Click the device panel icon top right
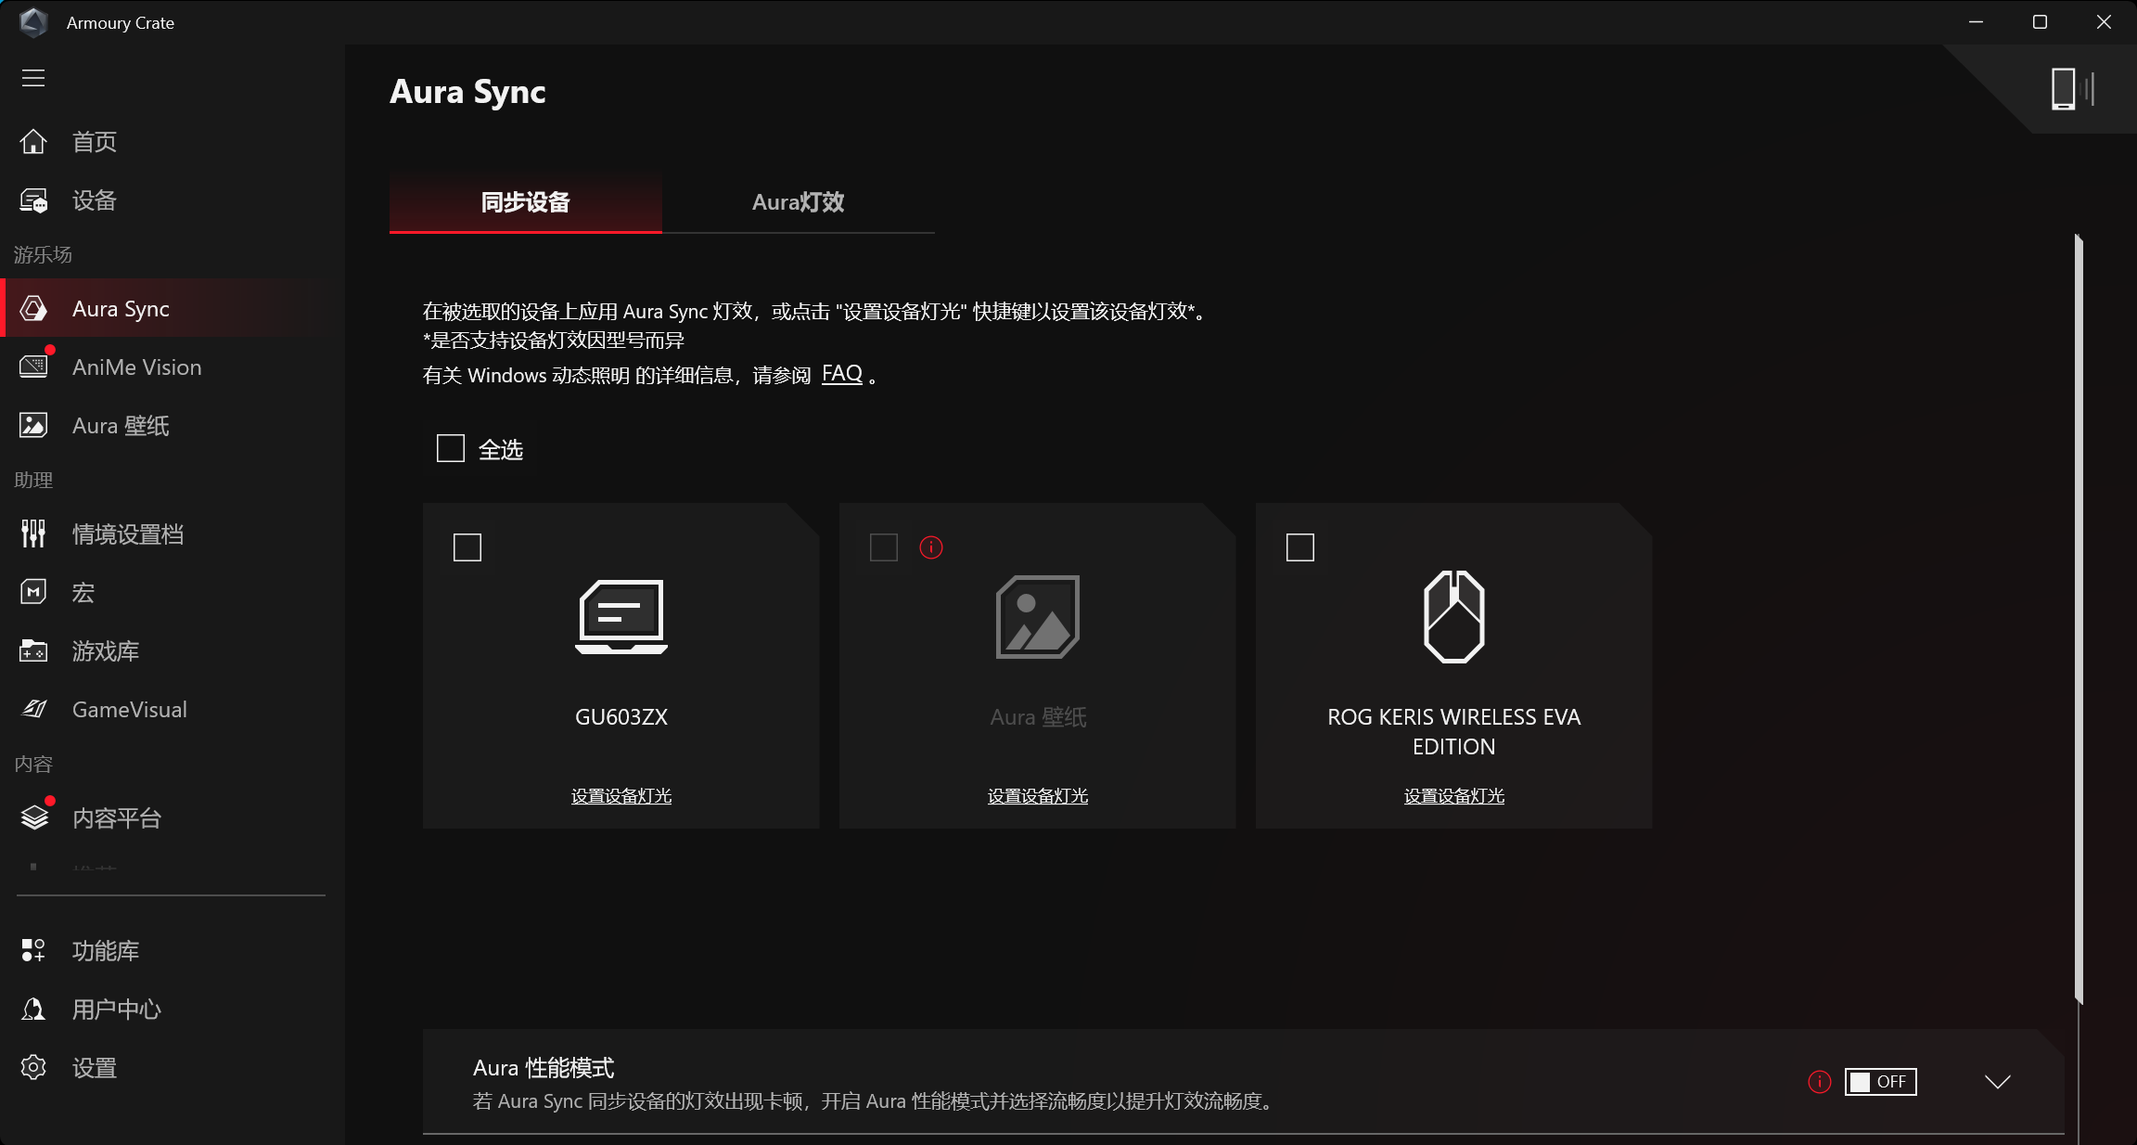2137x1145 pixels. [x=2072, y=89]
